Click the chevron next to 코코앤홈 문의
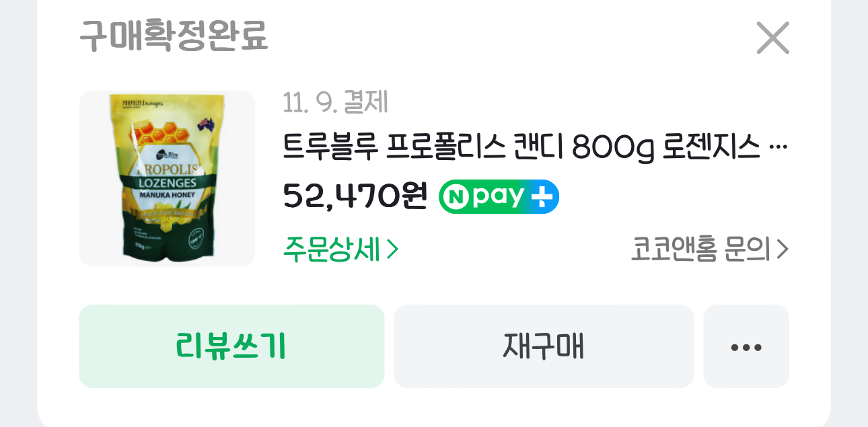 click(782, 249)
